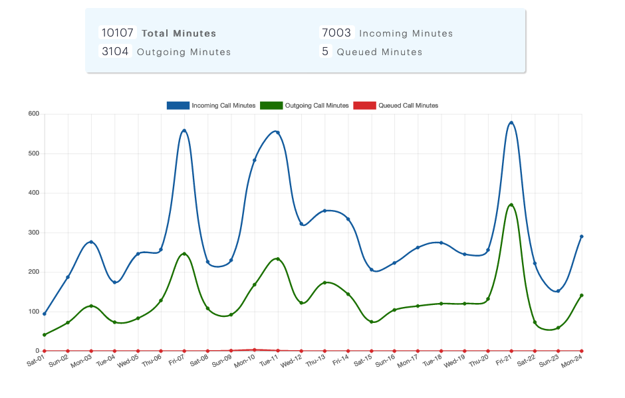Click the green outgoing data point on Thu-13
The width and height of the screenshot is (625, 398).
click(324, 283)
